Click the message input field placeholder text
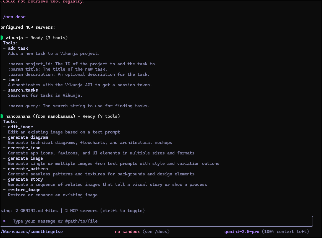The width and height of the screenshot is (322, 238). 55,221
